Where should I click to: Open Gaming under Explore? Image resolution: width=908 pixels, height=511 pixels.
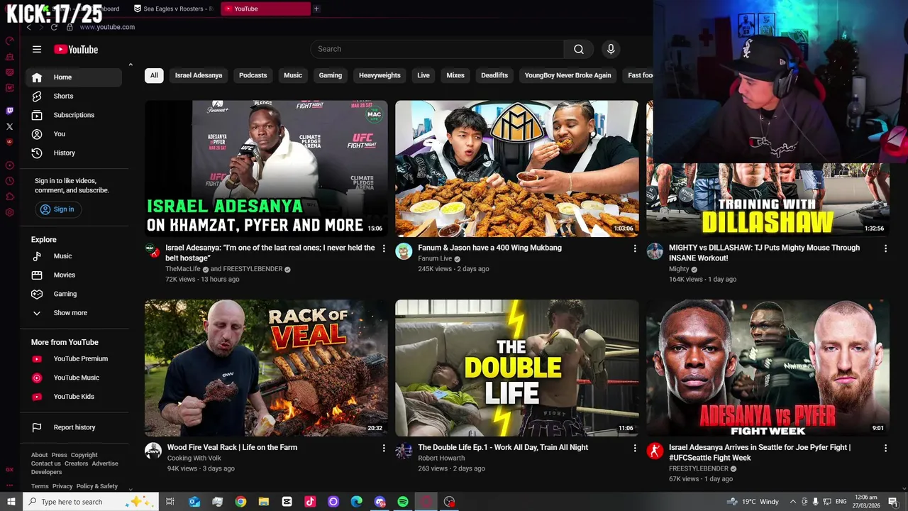(74, 294)
